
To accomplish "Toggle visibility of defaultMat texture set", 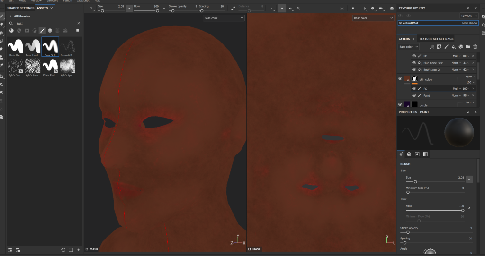I will click(x=400, y=23).
